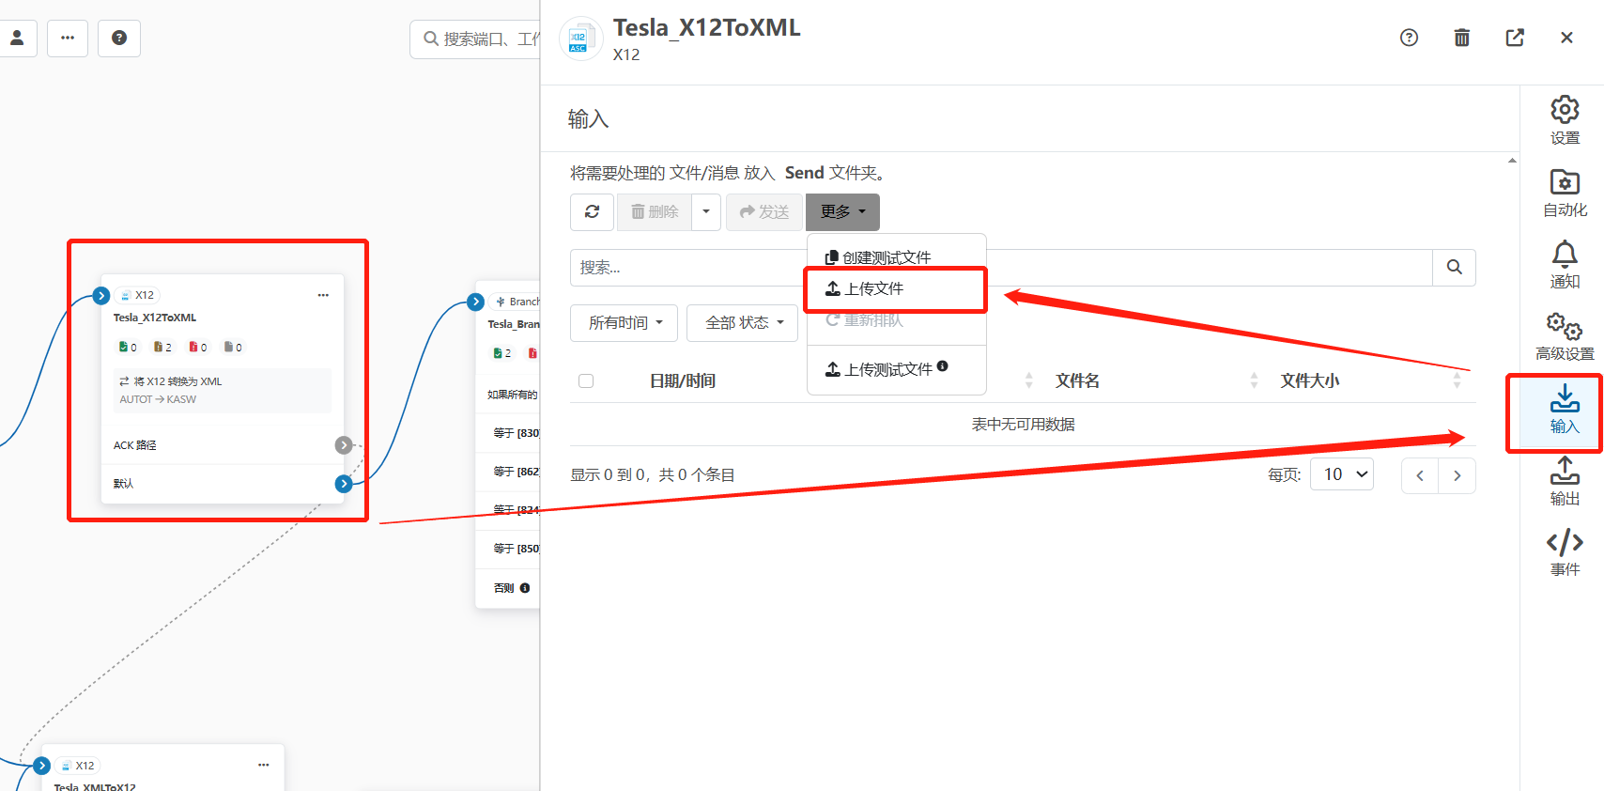1604x791 pixels.
Task: Choose 上传文件 from the menu
Action: point(873,289)
